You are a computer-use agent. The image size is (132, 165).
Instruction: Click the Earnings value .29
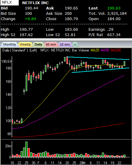coord(110,30)
